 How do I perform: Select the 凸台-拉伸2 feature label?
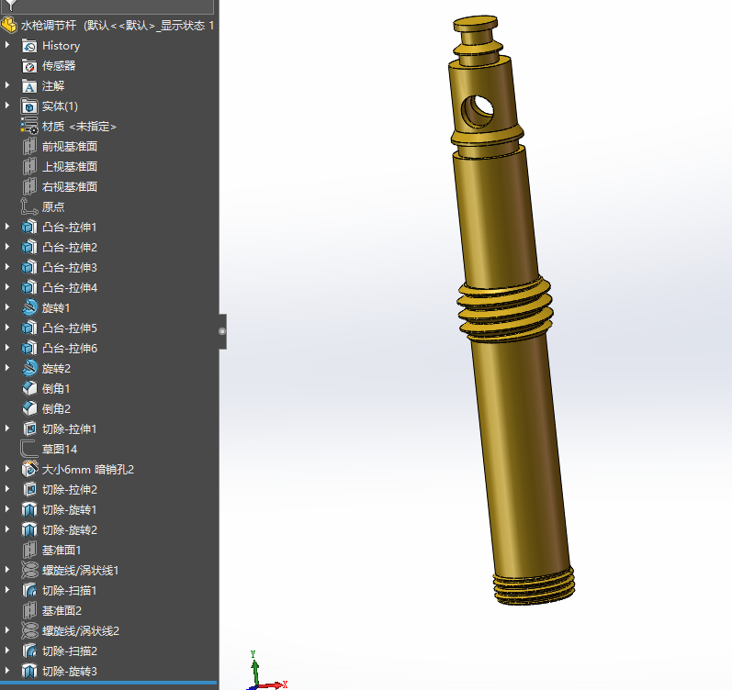[70, 247]
